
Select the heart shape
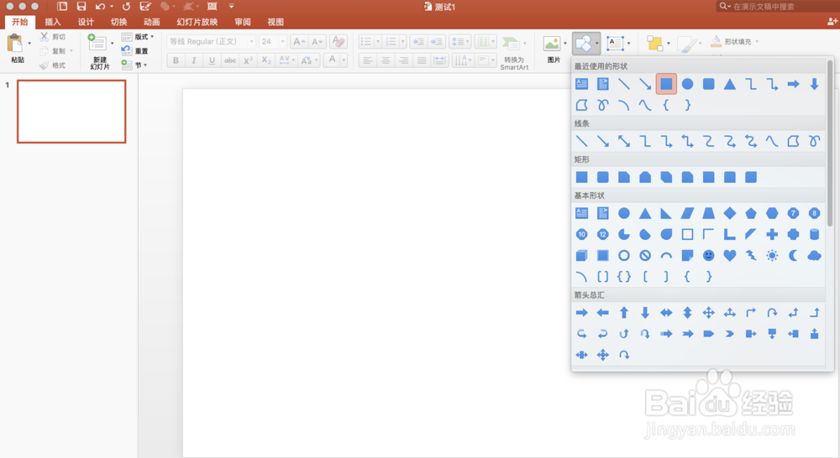pos(730,256)
